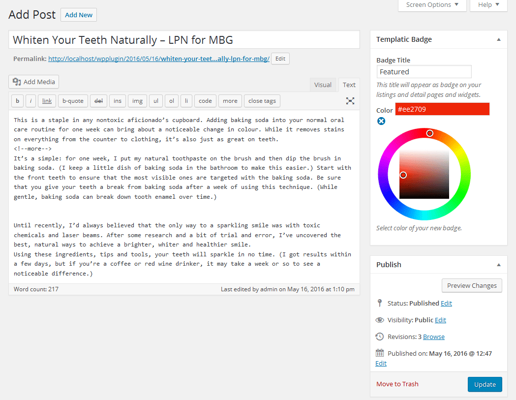Screen dimensions: 516x400
Task: Click the Add Media button
Action: click(33, 82)
